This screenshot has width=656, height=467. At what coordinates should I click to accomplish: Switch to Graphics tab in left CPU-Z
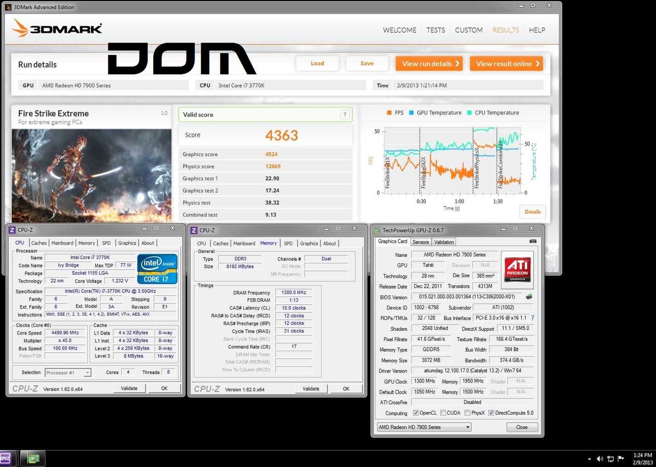127,243
